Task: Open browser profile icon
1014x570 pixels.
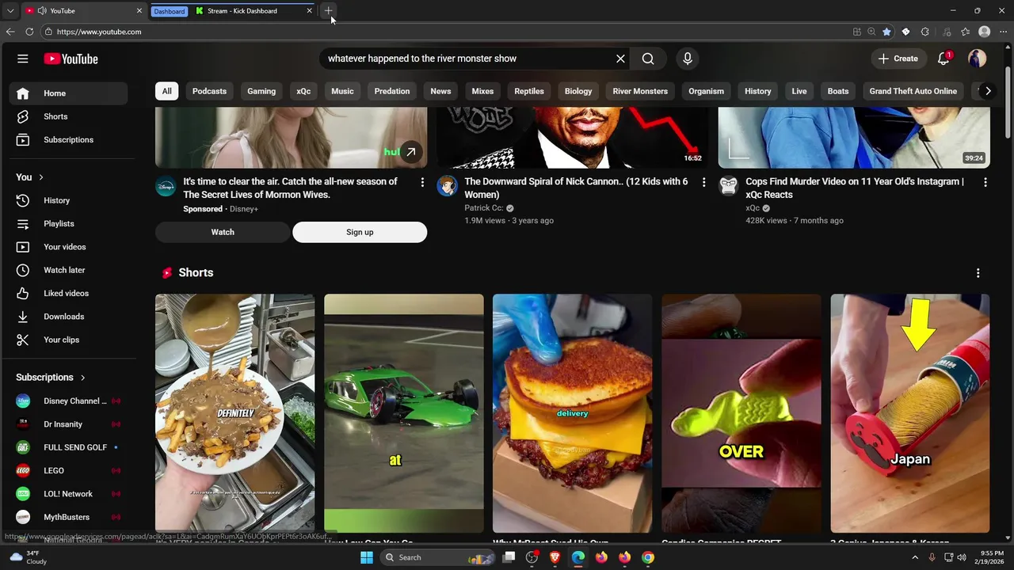Action: pos(985,32)
